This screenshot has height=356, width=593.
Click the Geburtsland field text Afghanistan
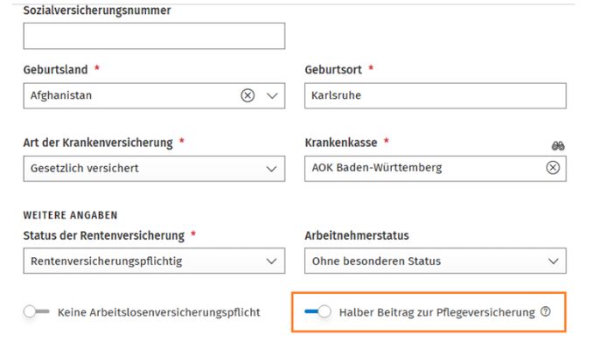pos(61,95)
